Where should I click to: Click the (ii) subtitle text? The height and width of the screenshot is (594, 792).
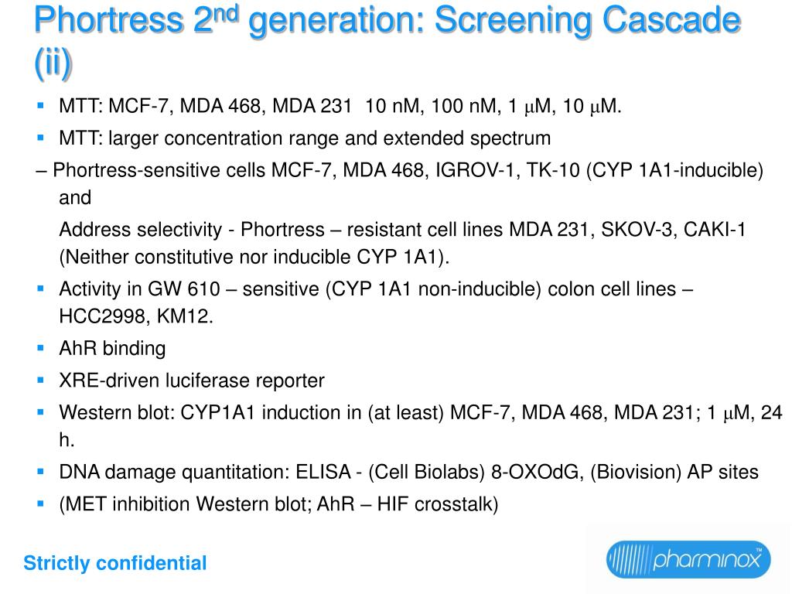click(x=53, y=63)
